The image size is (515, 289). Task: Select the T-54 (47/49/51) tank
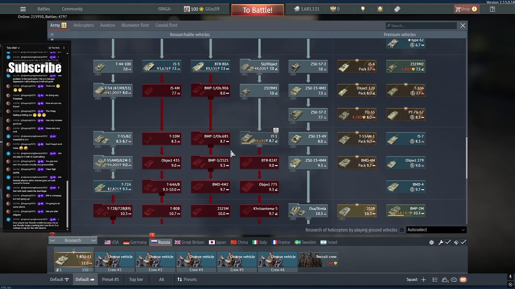pyautogui.click(x=113, y=90)
